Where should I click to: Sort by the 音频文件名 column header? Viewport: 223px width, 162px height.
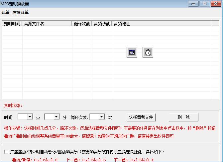(47, 24)
